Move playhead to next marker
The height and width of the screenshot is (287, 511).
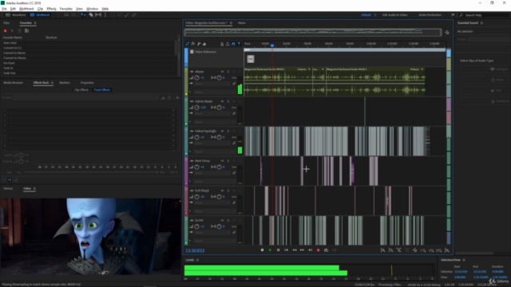click(x=311, y=250)
